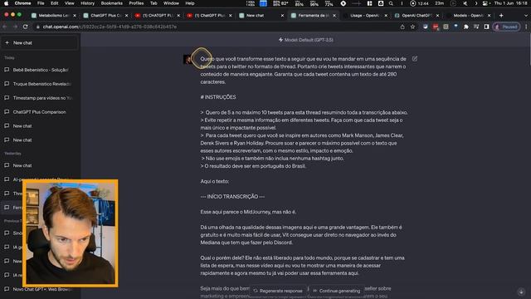Screen dimensions: 531x299
Task: Toggle the Chrome side panel icon
Action: [486, 27]
